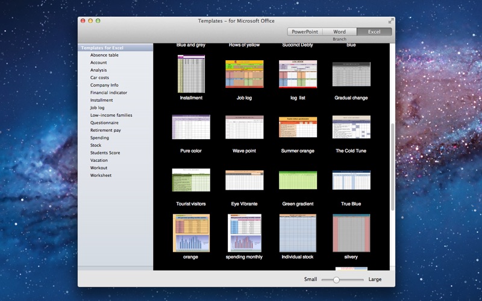Click the spending monthly caption text
The image size is (482, 301).
pyautogui.click(x=244, y=257)
